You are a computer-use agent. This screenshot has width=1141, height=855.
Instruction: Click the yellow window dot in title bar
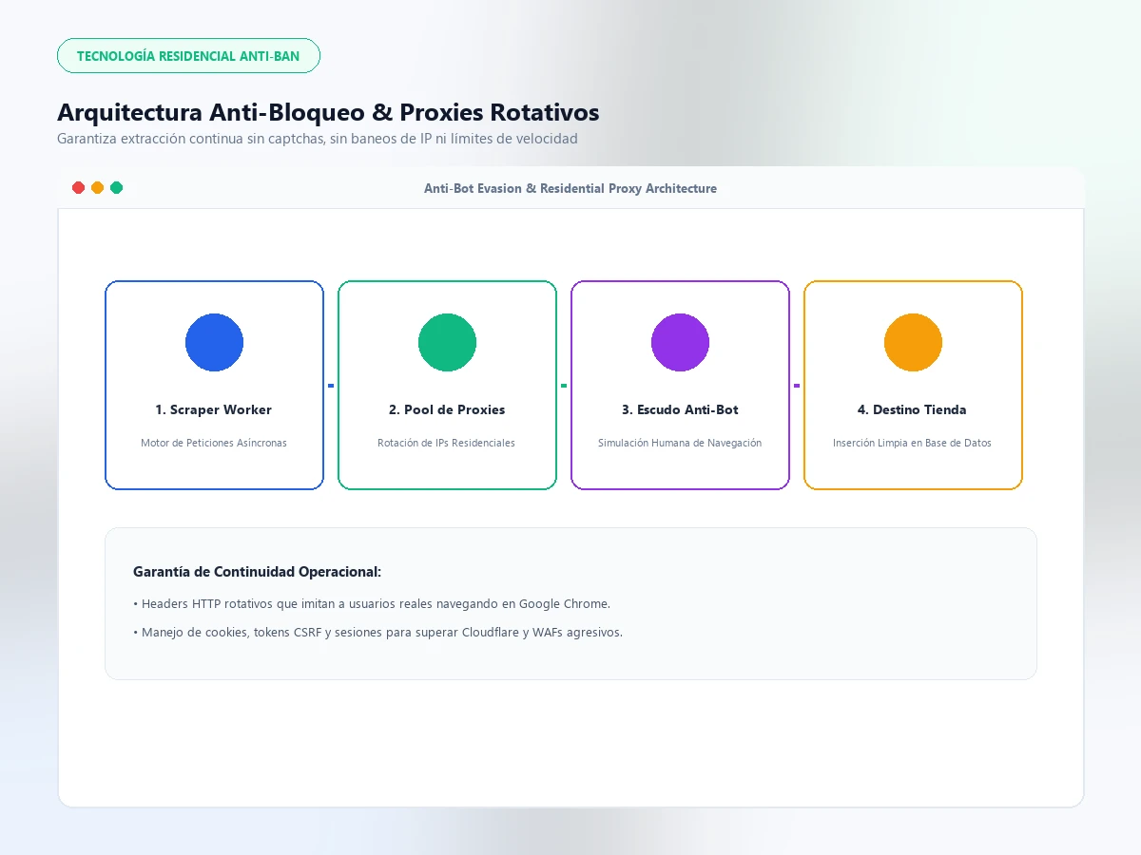coord(97,188)
